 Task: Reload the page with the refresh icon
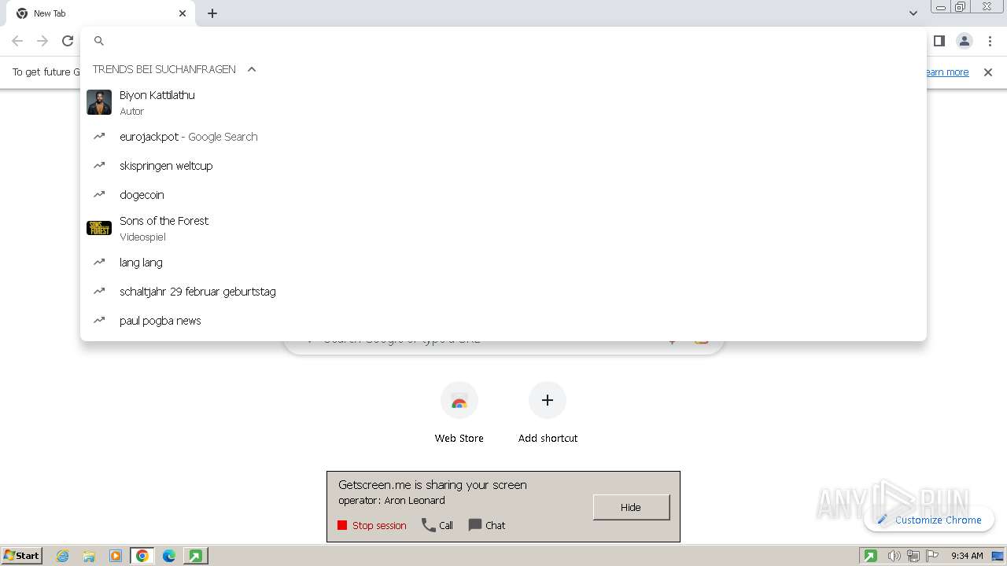(x=68, y=41)
